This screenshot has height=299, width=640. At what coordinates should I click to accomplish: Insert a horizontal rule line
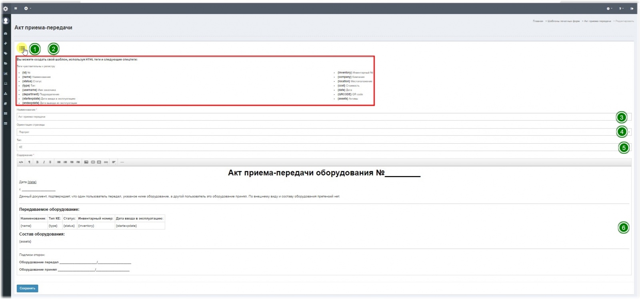[x=122, y=162]
